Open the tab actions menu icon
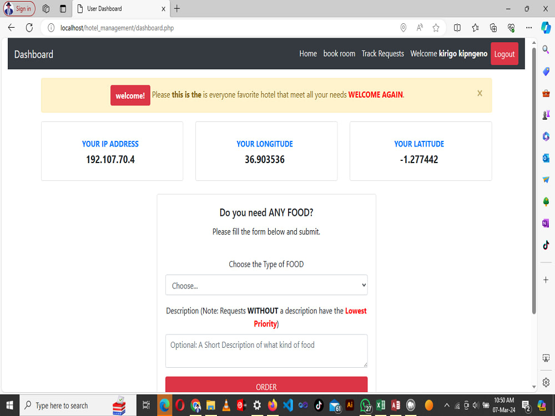The width and height of the screenshot is (555, 416). (x=63, y=9)
